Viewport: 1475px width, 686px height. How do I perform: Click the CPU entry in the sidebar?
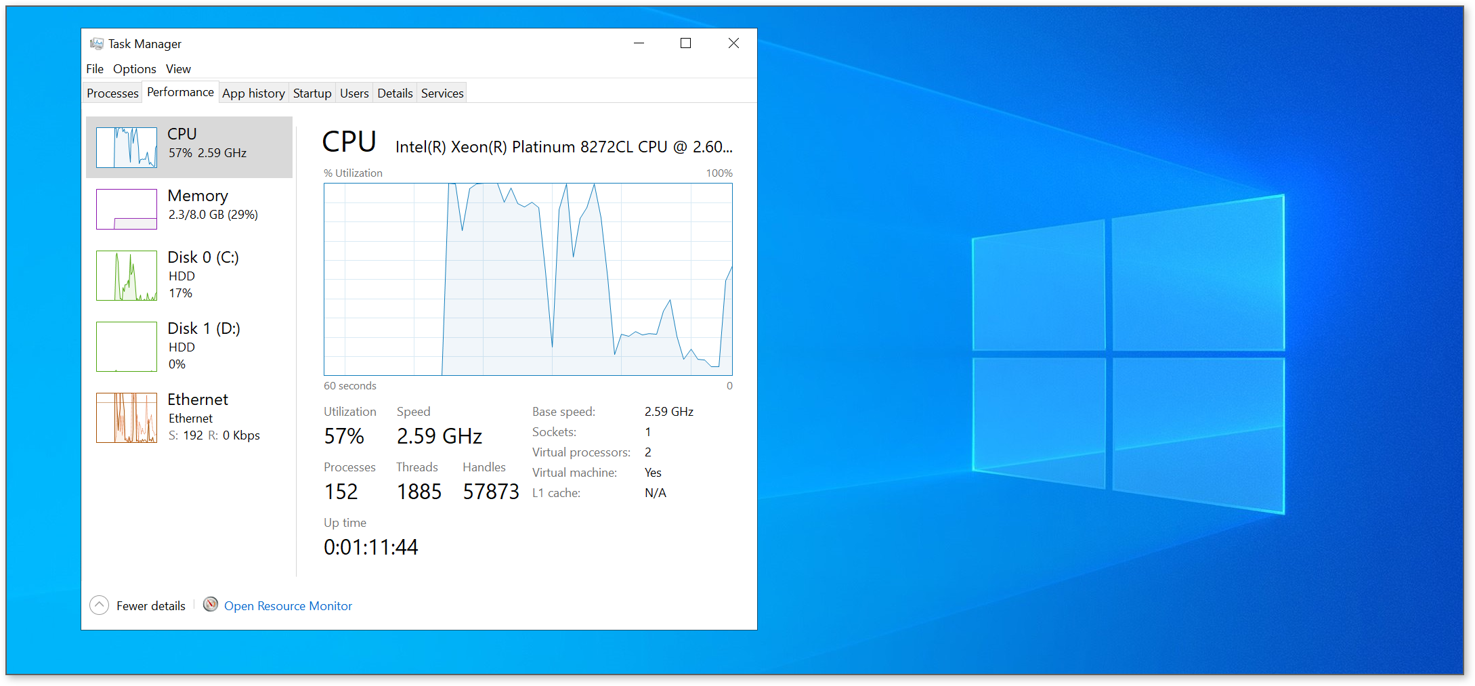pos(190,147)
